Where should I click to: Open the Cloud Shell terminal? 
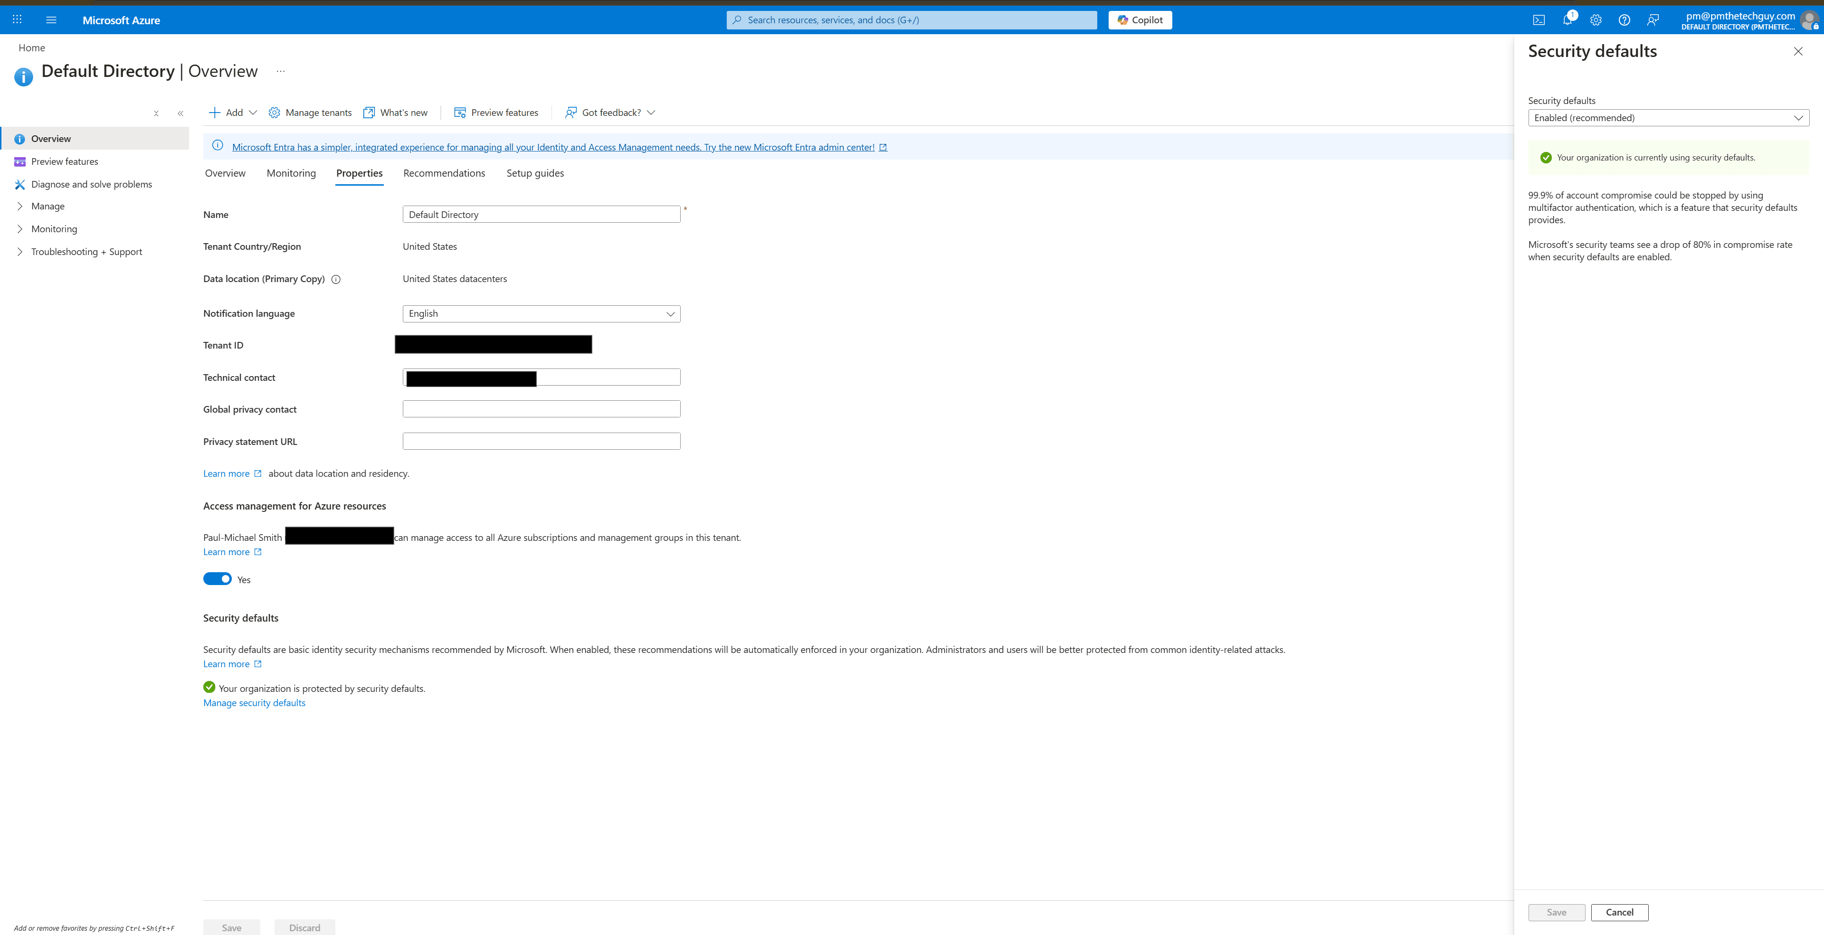click(1539, 20)
